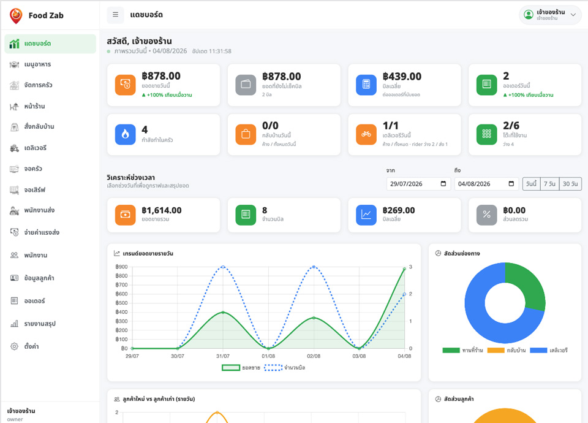Image resolution: width=588 pixels, height=423 pixels.
Task: Toggle กลับบ้าน in donut legend
Action: coord(507,350)
